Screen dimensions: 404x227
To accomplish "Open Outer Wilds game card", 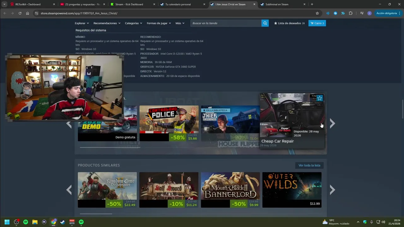I will point(292,190).
